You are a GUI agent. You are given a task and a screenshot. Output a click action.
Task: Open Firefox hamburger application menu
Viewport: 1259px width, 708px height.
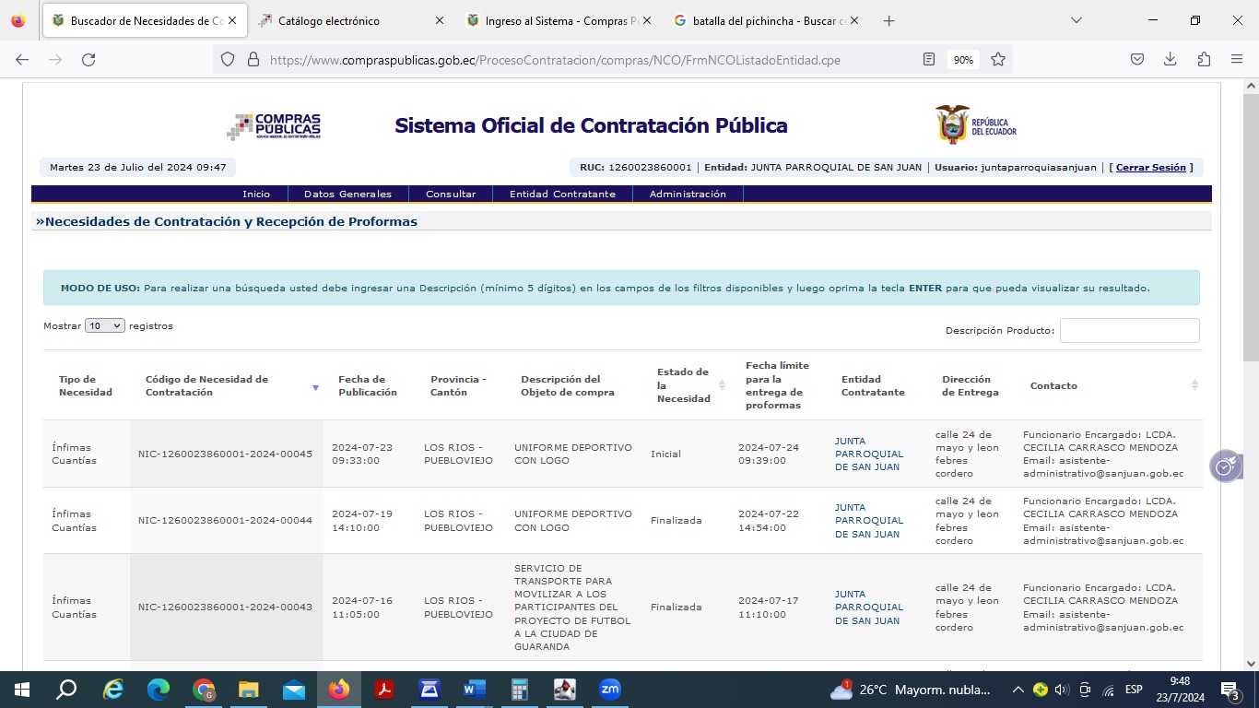[x=1237, y=59]
